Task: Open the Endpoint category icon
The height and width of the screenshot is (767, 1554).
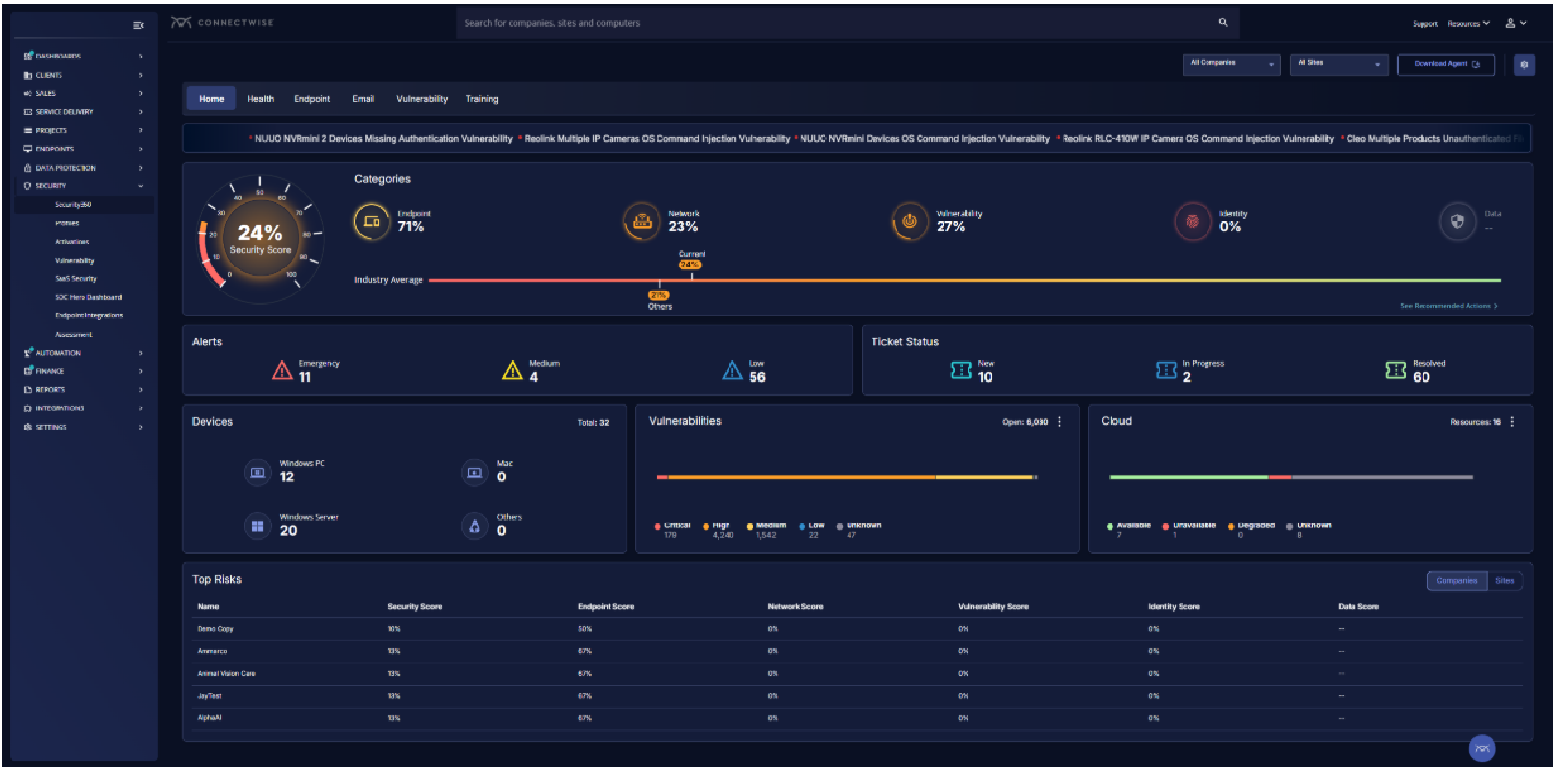Action: pyautogui.click(x=371, y=221)
